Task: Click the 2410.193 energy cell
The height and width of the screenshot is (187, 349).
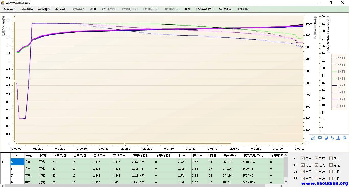Action: pos(256,162)
